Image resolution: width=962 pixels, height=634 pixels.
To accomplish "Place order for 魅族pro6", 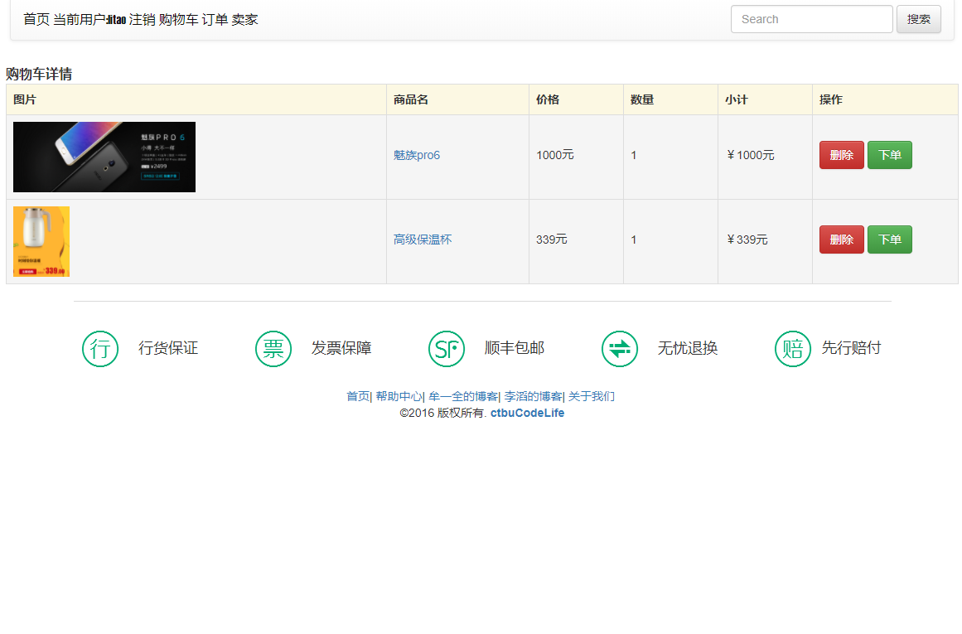I will pos(889,155).
